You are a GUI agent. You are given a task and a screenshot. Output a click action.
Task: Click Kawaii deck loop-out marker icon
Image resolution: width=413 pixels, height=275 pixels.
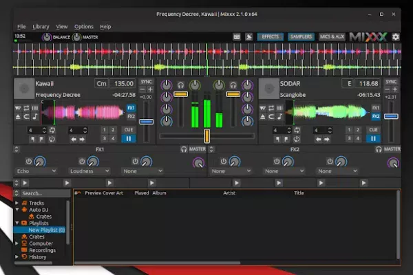[41, 139]
